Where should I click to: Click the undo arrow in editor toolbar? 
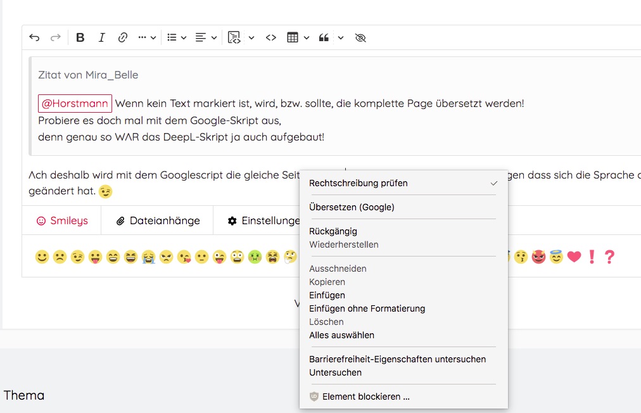(34, 38)
